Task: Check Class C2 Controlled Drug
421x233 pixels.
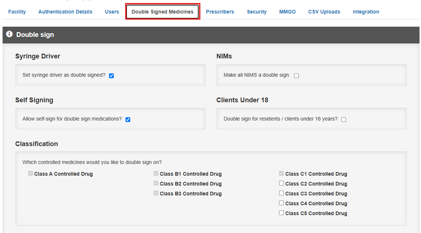Action: pos(281,183)
